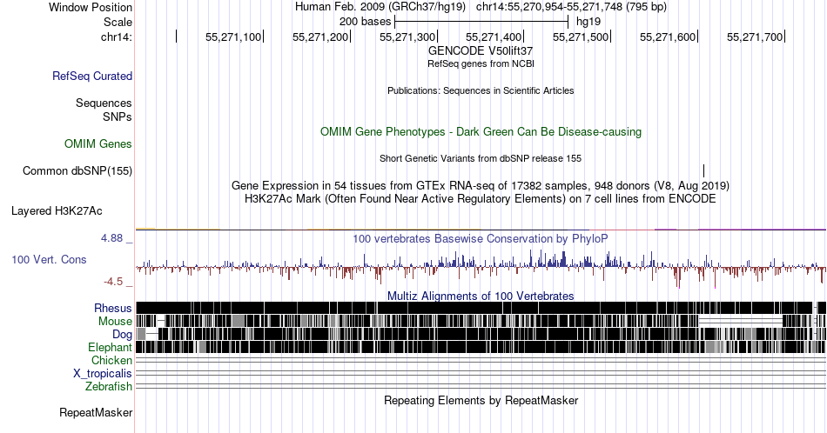The height and width of the screenshot is (433, 827).
Task: Click the GTEx Gene Expression track title
Action: (481, 186)
